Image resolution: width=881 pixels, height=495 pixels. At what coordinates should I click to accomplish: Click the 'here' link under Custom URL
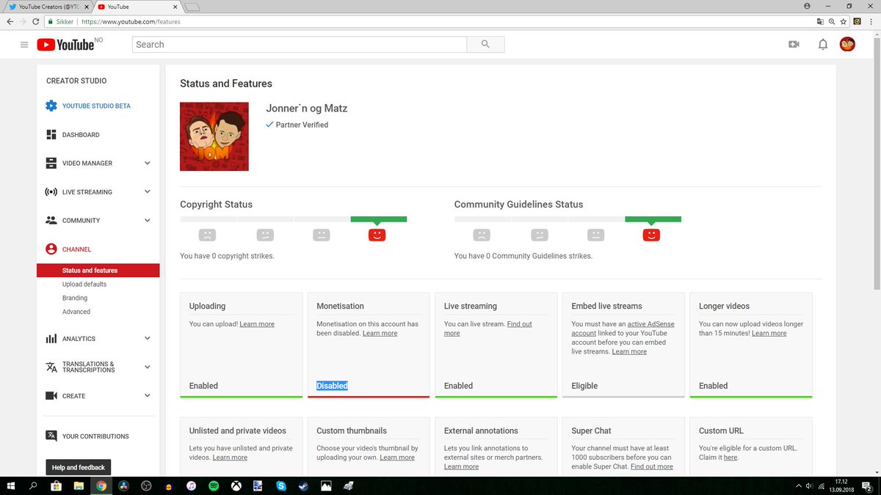click(x=730, y=458)
